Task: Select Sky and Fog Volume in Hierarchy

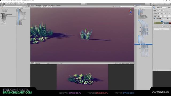Action: click(143, 17)
